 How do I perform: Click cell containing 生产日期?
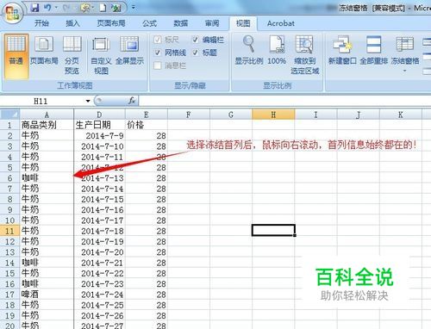tap(99, 125)
